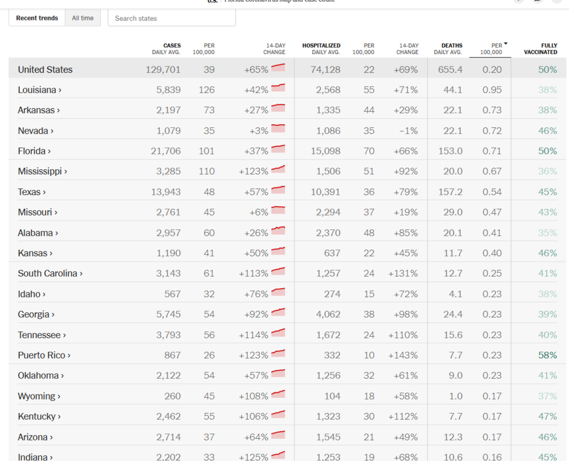
Task: Click Mississippi 14-day change sparkline chart
Action: (278, 170)
